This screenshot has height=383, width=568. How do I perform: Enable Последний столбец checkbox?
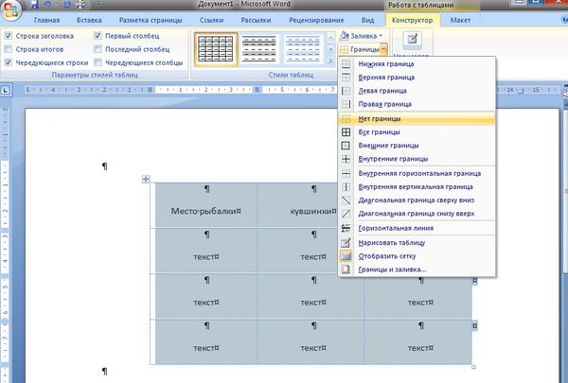99,48
